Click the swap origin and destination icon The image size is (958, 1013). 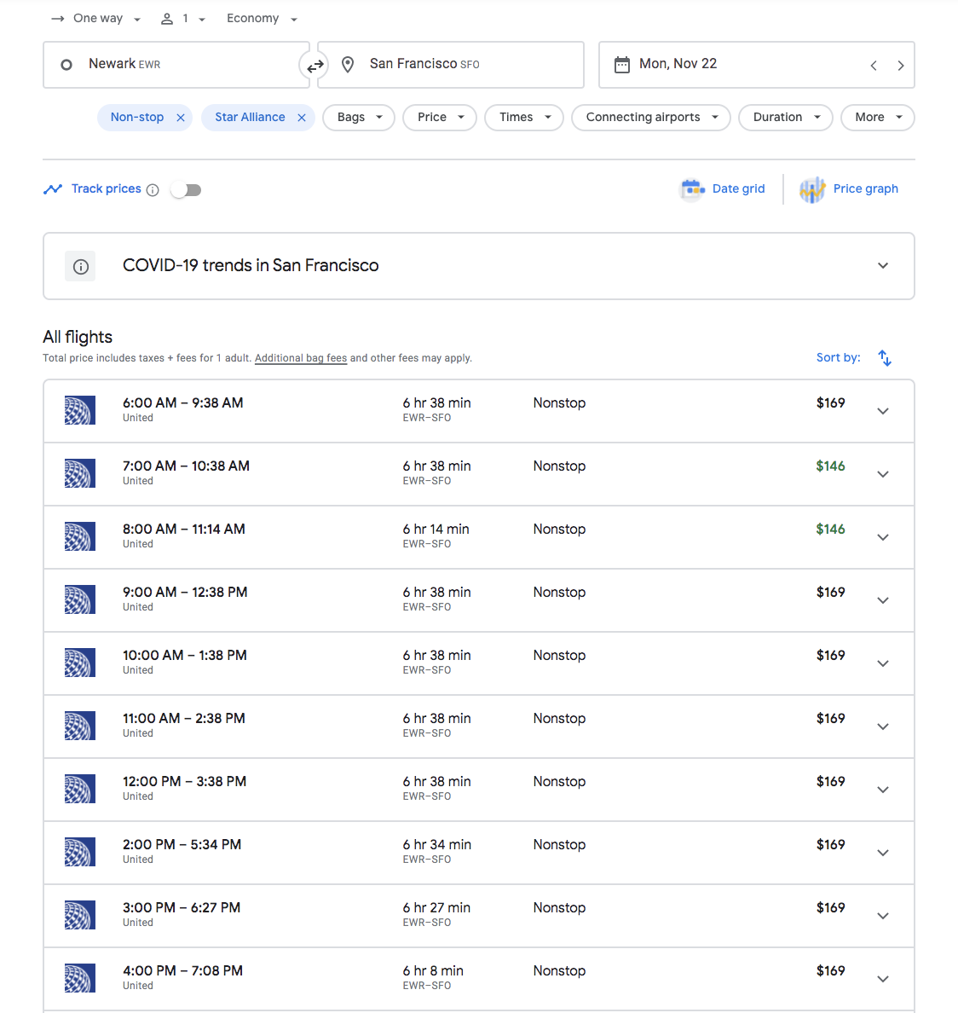click(x=315, y=65)
